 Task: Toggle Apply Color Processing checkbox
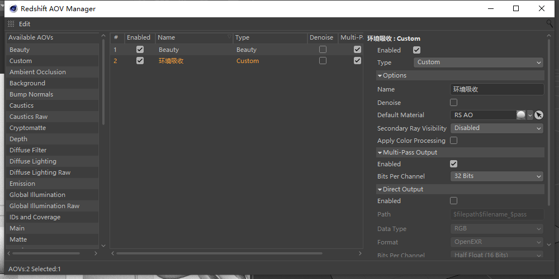(453, 141)
